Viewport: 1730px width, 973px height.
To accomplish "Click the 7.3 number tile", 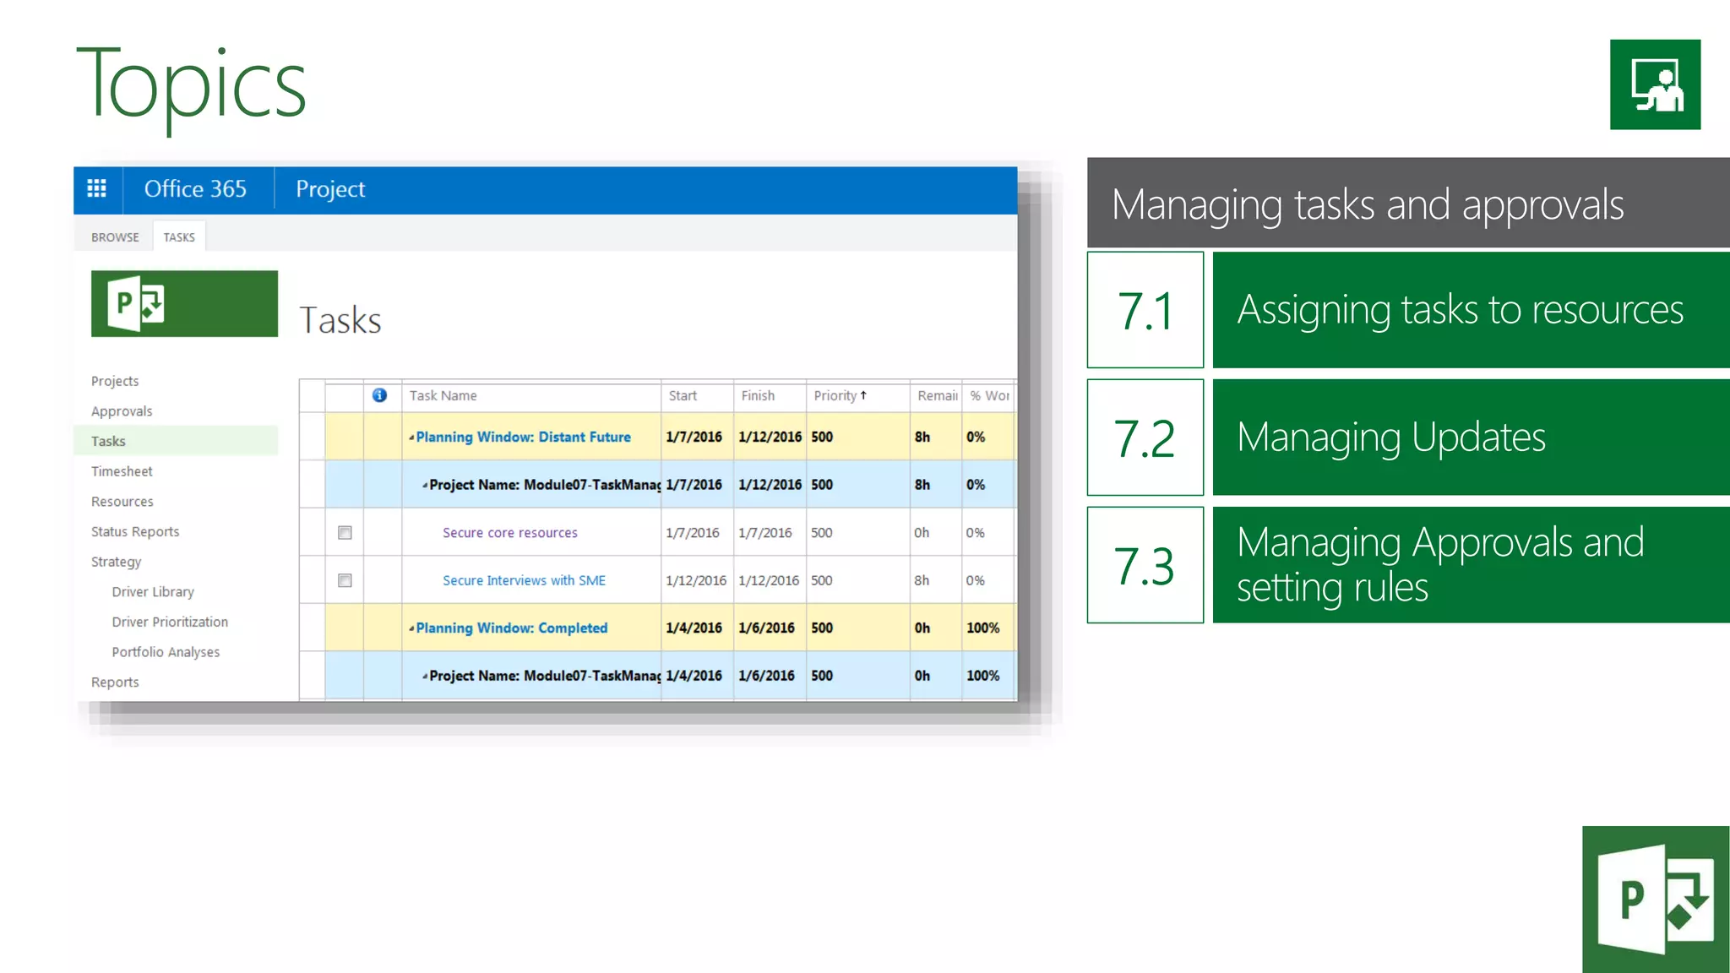I will 1145,565.
